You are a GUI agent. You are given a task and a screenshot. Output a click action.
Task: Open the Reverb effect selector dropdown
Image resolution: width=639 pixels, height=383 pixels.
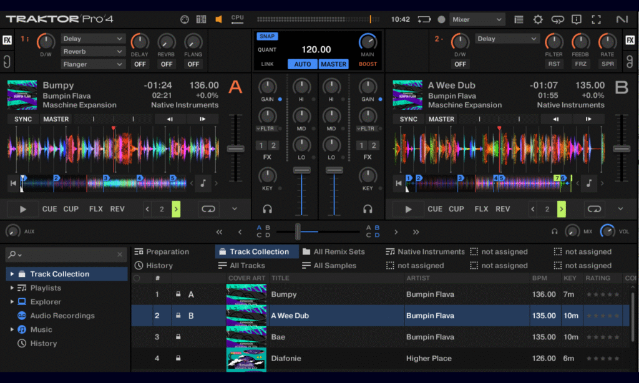pyautogui.click(x=94, y=52)
